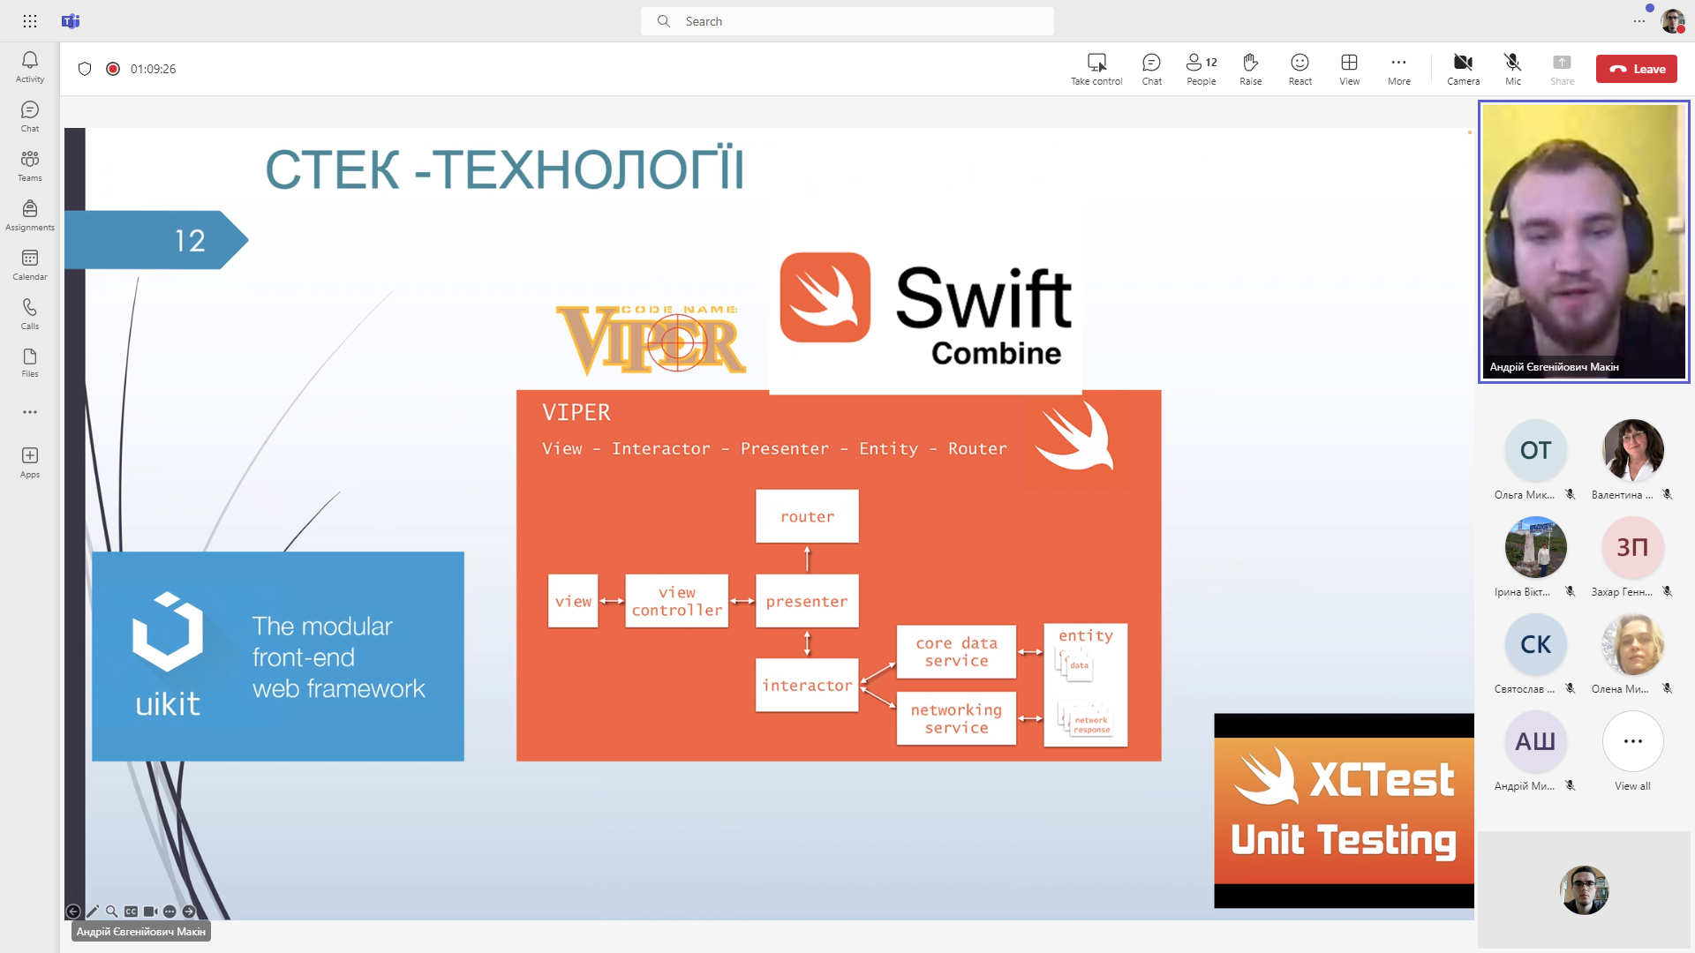Expand more apps ellipsis in left sidebar
The height and width of the screenshot is (953, 1695).
[29, 412]
